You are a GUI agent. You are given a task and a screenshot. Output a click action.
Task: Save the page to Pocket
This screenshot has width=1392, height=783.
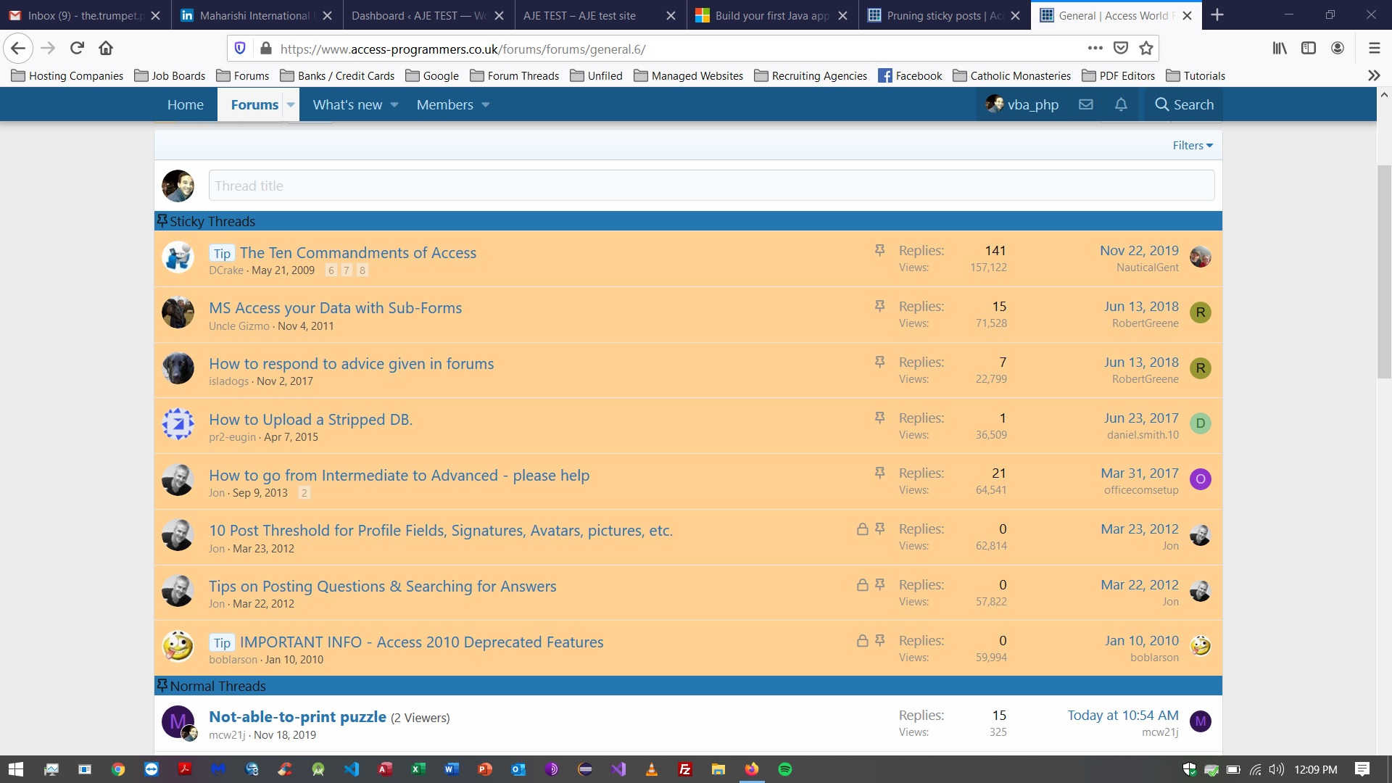[x=1120, y=48]
